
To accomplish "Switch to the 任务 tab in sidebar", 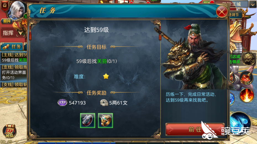I will click(12, 47).
